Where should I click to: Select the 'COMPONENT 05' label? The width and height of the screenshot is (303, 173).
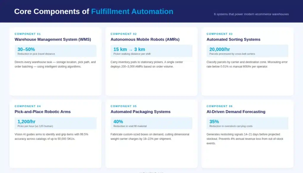click(x=123, y=106)
